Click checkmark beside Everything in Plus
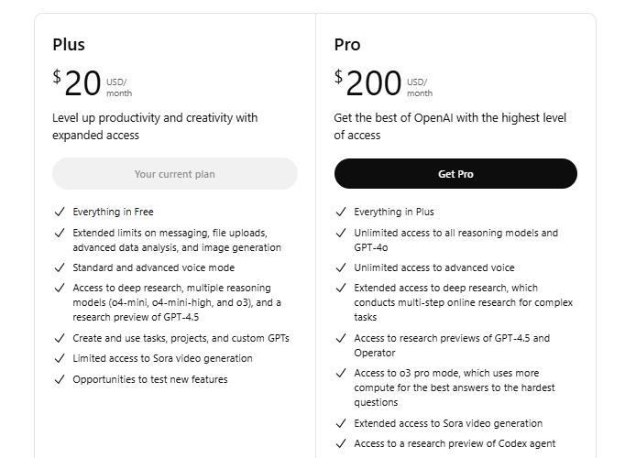 [341, 212]
